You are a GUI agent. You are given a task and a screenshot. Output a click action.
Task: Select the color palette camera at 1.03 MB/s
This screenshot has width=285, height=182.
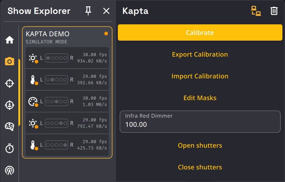67,101
